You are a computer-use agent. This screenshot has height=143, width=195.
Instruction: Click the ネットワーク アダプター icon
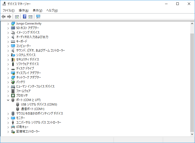coord(13,77)
